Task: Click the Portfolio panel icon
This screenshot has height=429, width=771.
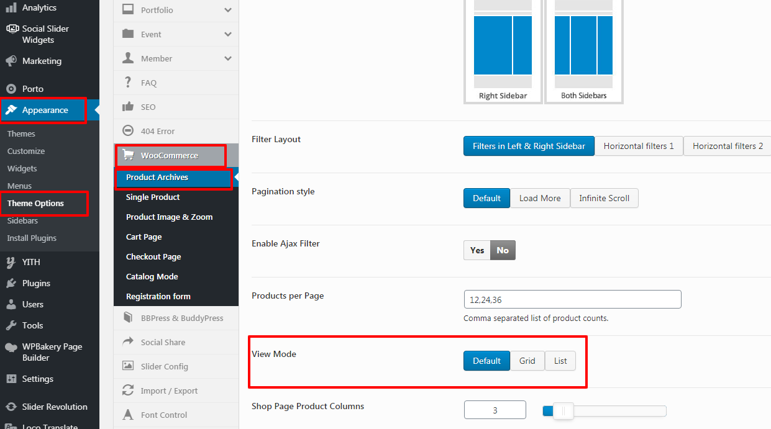Action: (x=128, y=10)
